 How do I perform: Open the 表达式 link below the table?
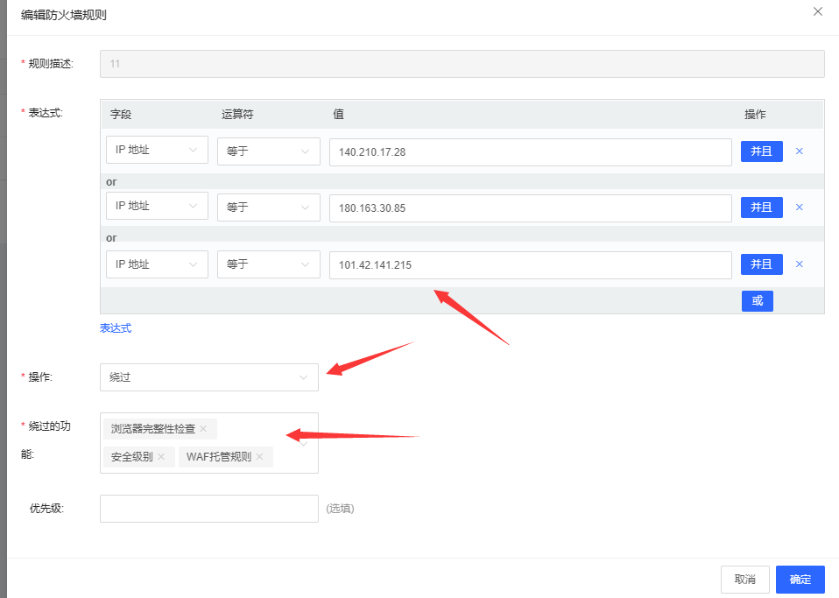tap(116, 328)
